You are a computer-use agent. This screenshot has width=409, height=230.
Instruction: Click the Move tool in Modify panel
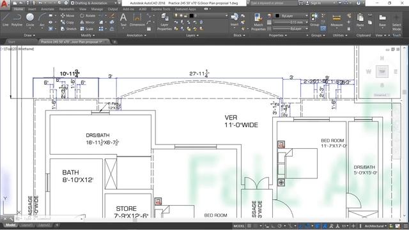coord(67,15)
